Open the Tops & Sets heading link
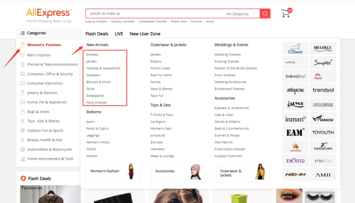The width and height of the screenshot is (355, 203). tap(160, 105)
